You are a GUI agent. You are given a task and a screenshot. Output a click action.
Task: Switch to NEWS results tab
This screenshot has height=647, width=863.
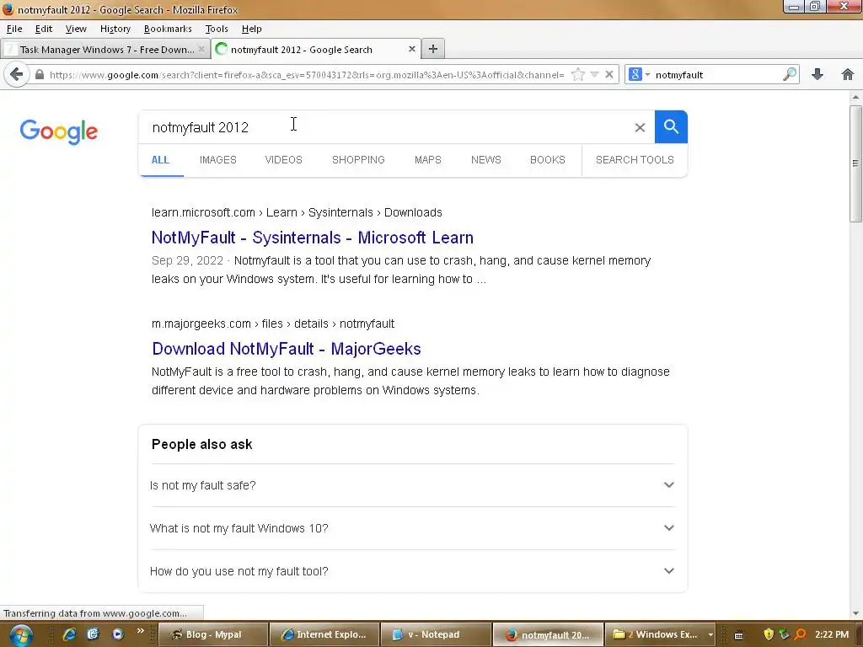(486, 159)
